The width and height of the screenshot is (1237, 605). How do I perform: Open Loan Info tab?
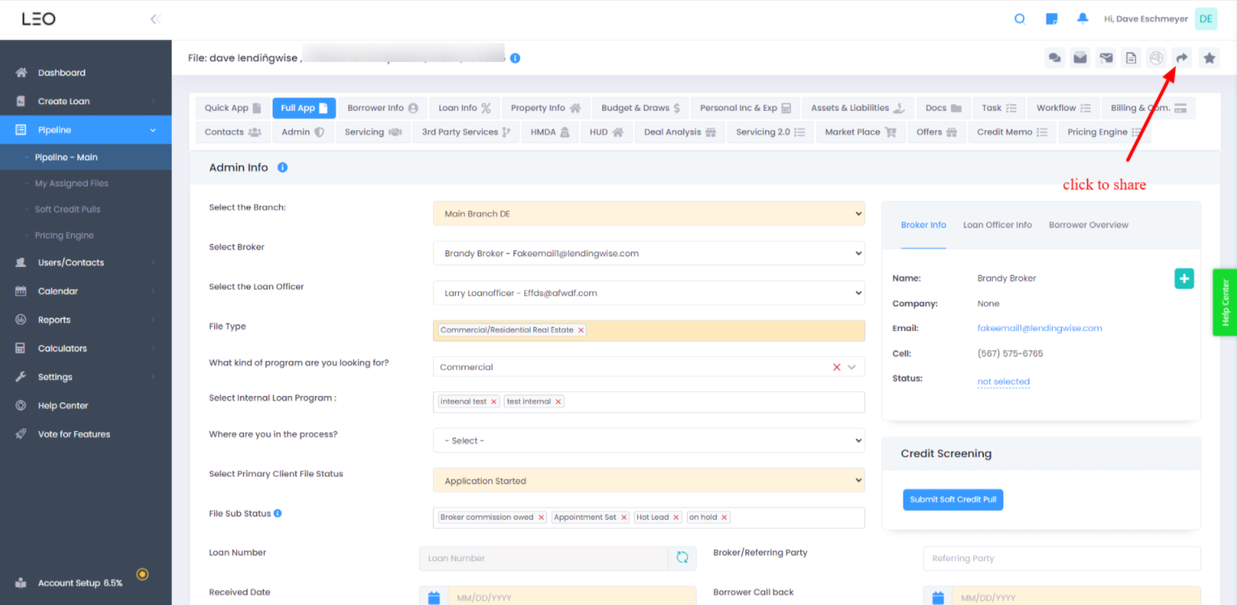(x=465, y=108)
